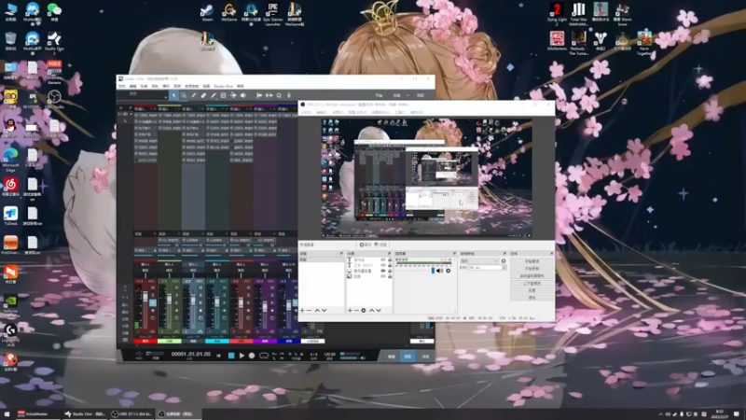Click Return to Zero in Studio One transport
This screenshot has width=746, height=420.
coord(218,356)
